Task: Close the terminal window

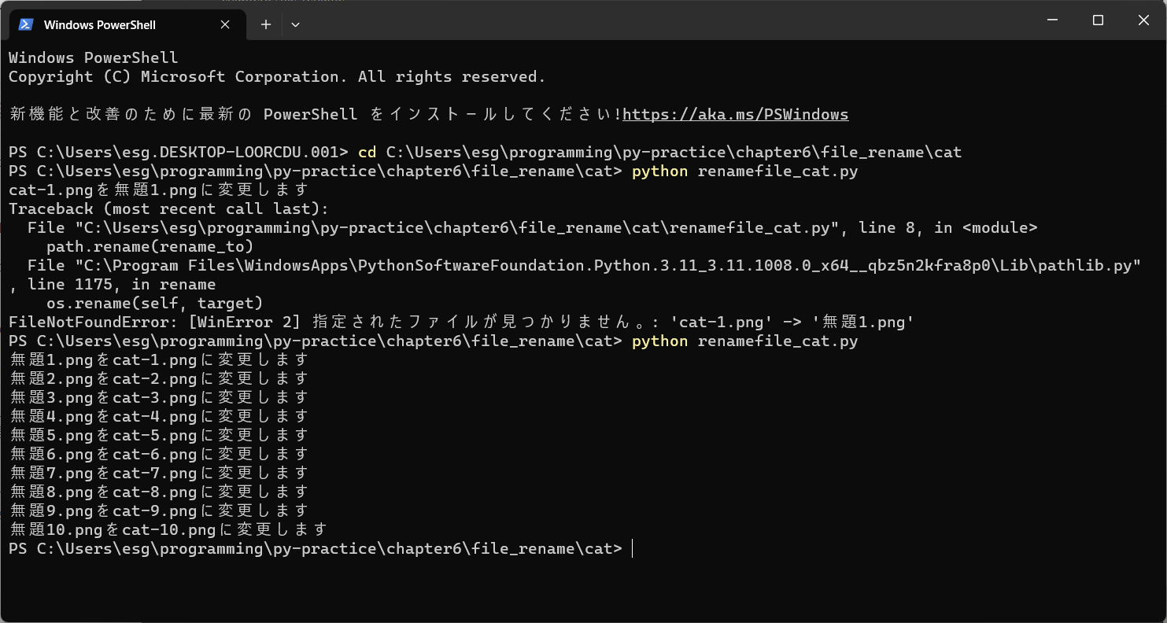Action: coord(1144,20)
